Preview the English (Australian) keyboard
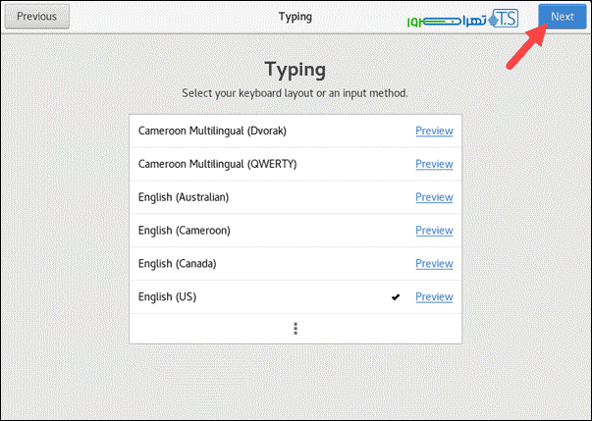Image resolution: width=592 pixels, height=421 pixels. 434,197
